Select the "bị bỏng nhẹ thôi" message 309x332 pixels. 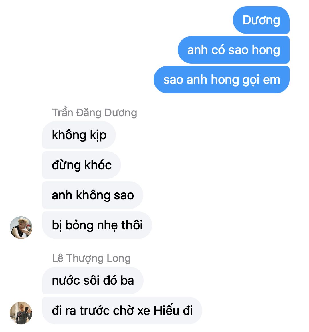(x=97, y=225)
